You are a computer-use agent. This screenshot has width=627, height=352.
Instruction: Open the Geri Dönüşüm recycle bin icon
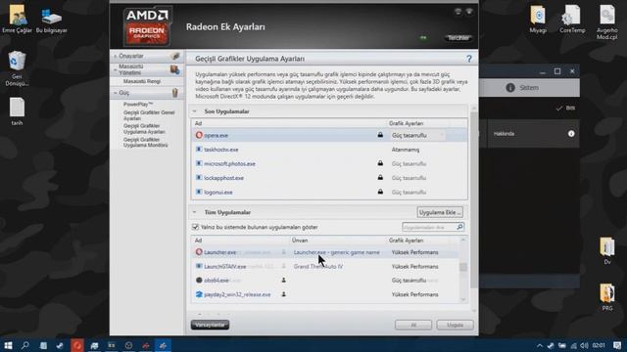(x=17, y=68)
